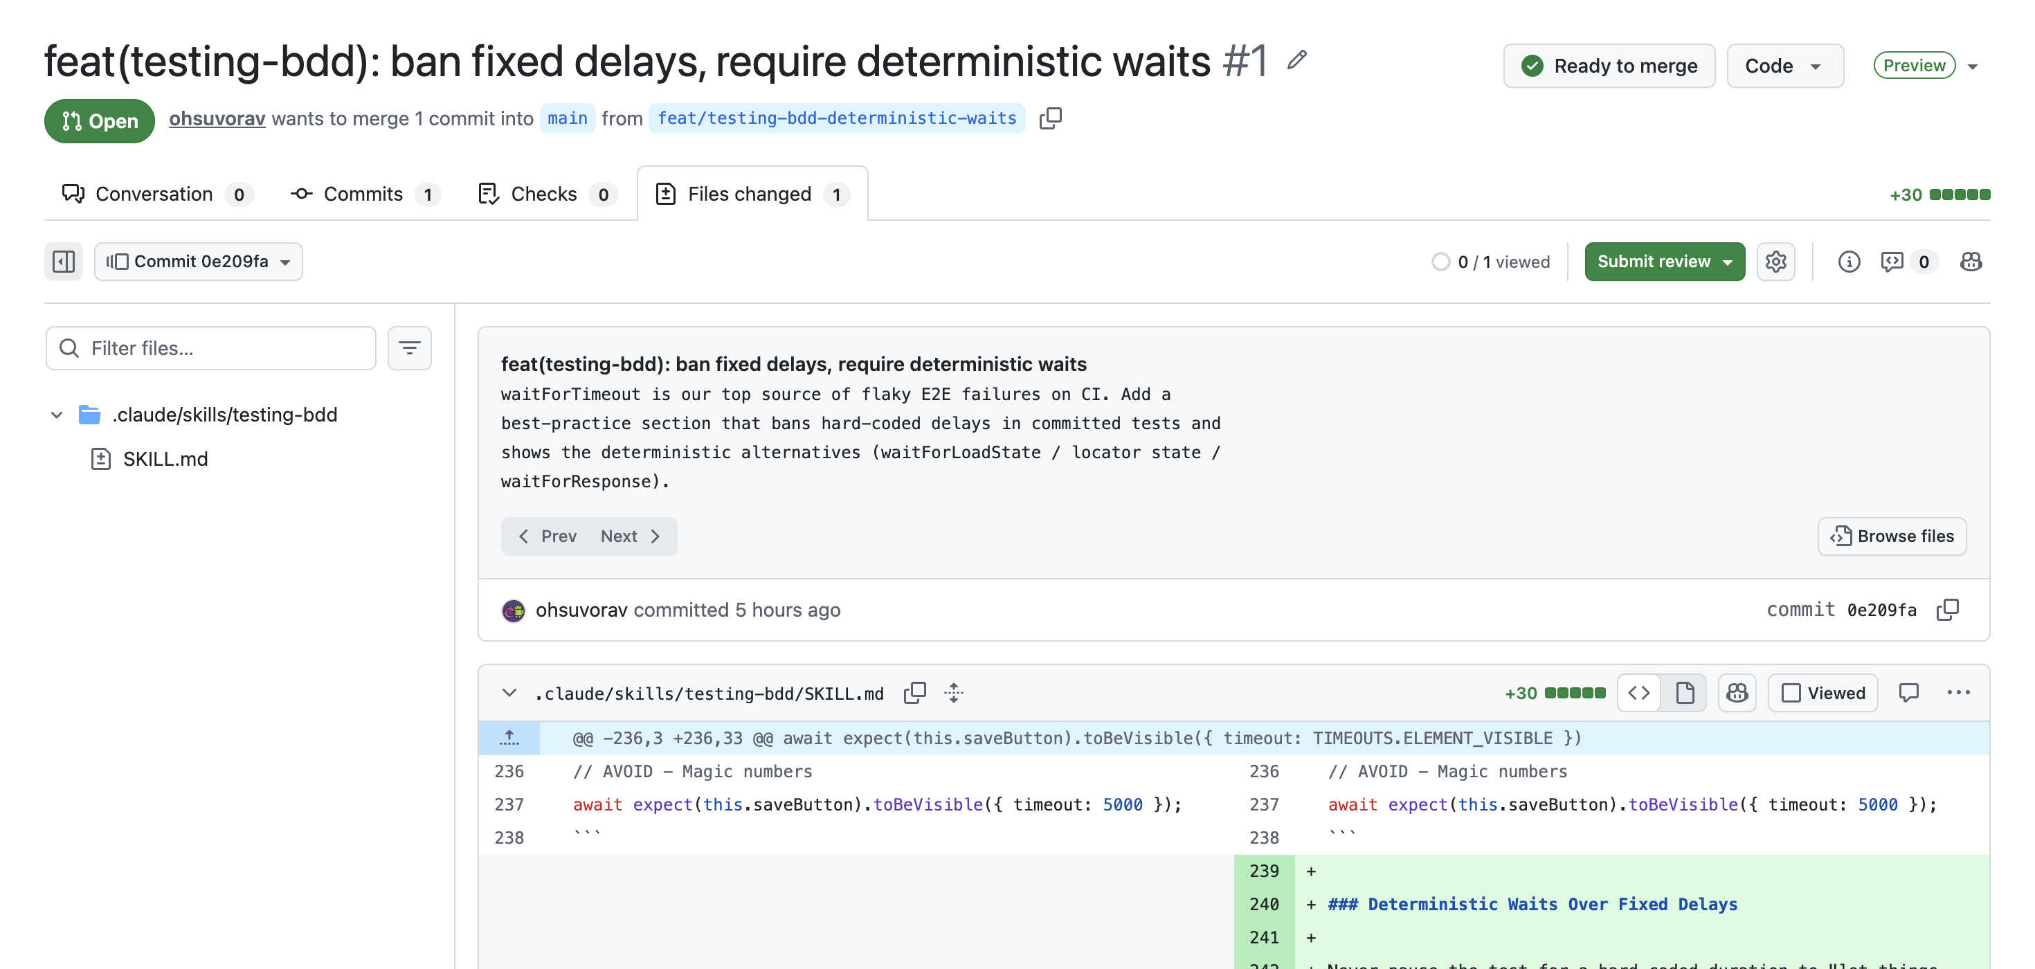Copy the head branch name
Image resolution: width=2035 pixels, height=969 pixels.
tap(1050, 118)
